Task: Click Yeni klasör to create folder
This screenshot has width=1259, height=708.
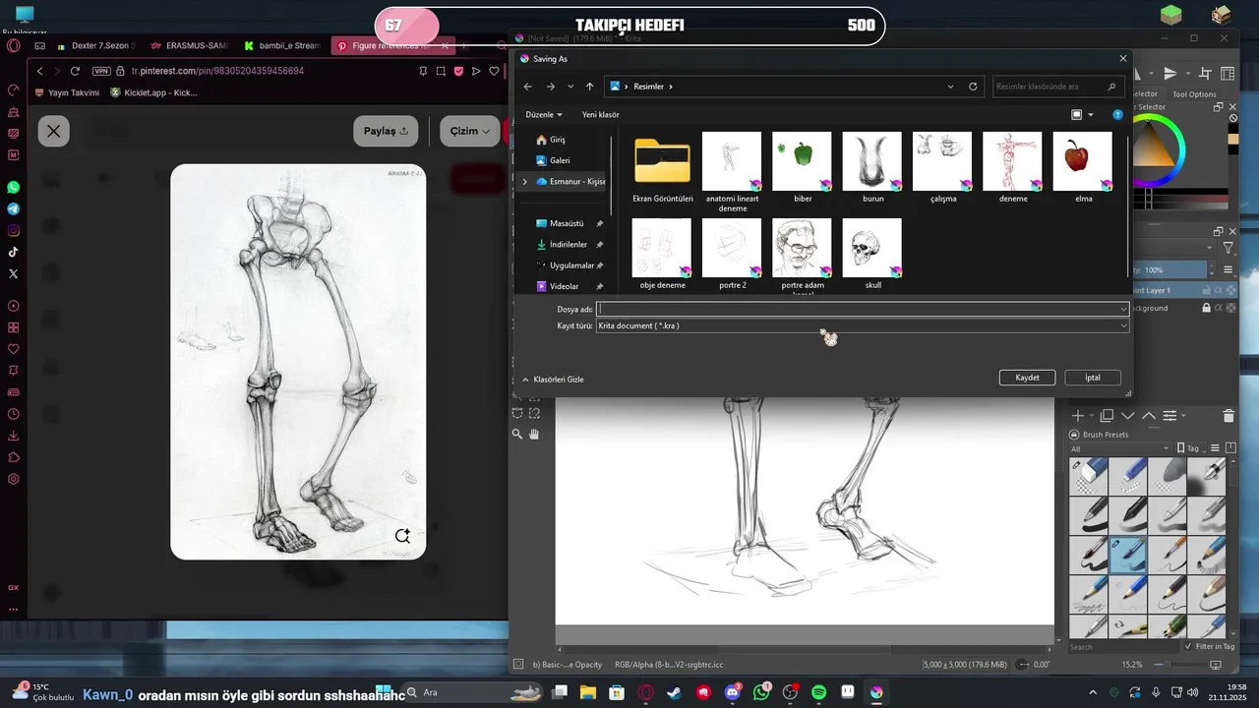Action: pyautogui.click(x=600, y=115)
